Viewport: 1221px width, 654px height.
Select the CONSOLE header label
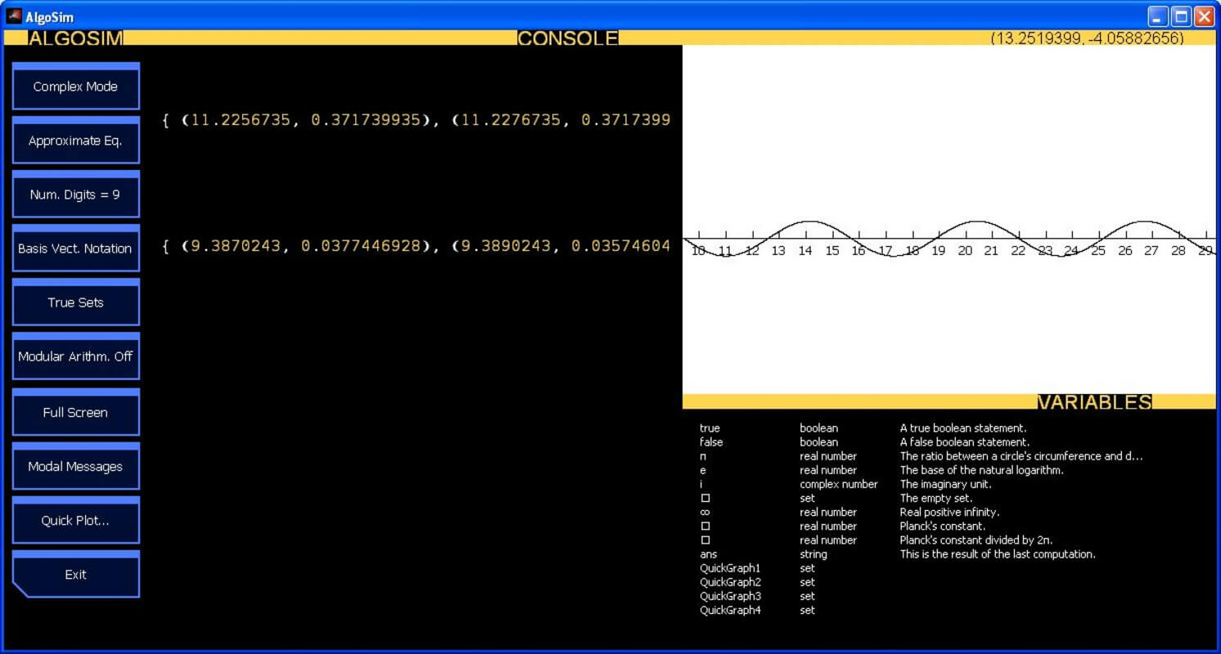[x=567, y=38]
